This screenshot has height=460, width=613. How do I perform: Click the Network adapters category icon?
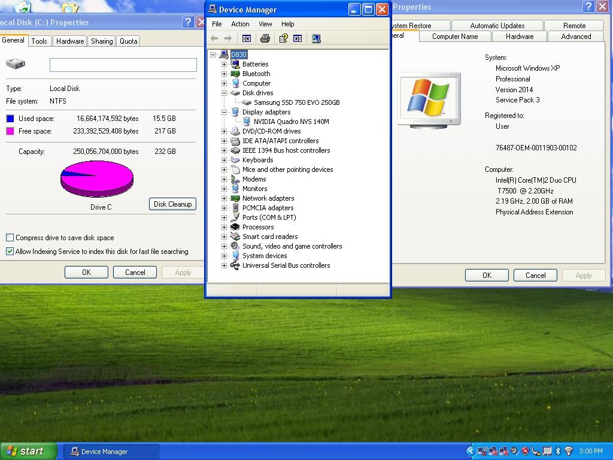(235, 198)
